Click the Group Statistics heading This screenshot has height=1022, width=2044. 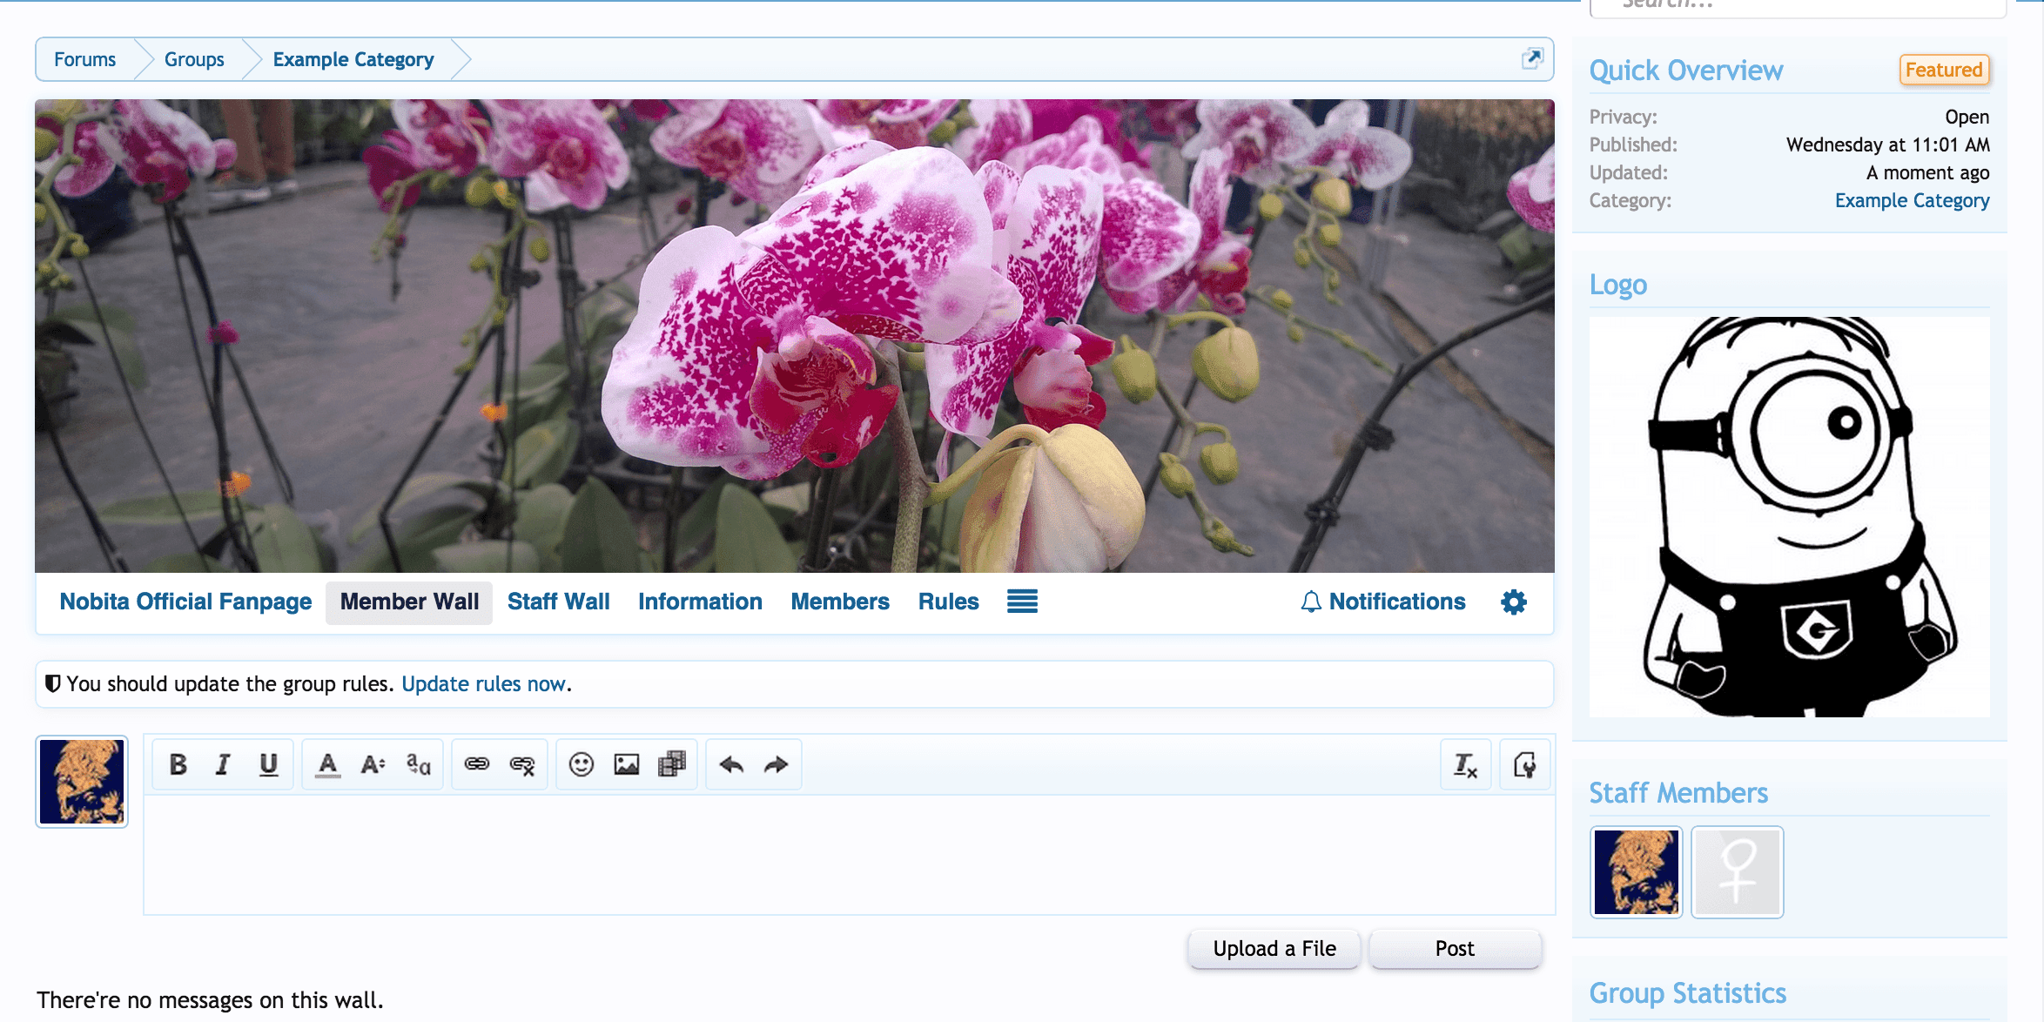click(1688, 993)
